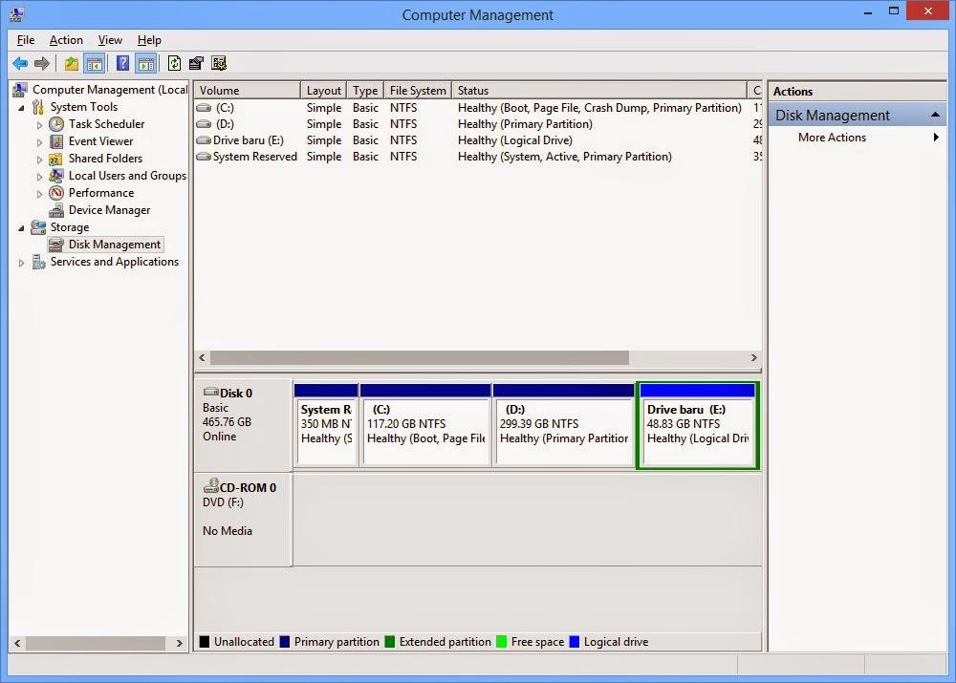Select the (C:) 117.20 GB partition block
956x683 pixels.
tap(425, 425)
